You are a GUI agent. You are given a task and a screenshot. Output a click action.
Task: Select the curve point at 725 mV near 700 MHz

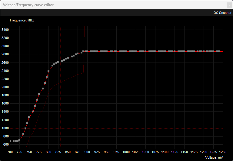pos(19,140)
